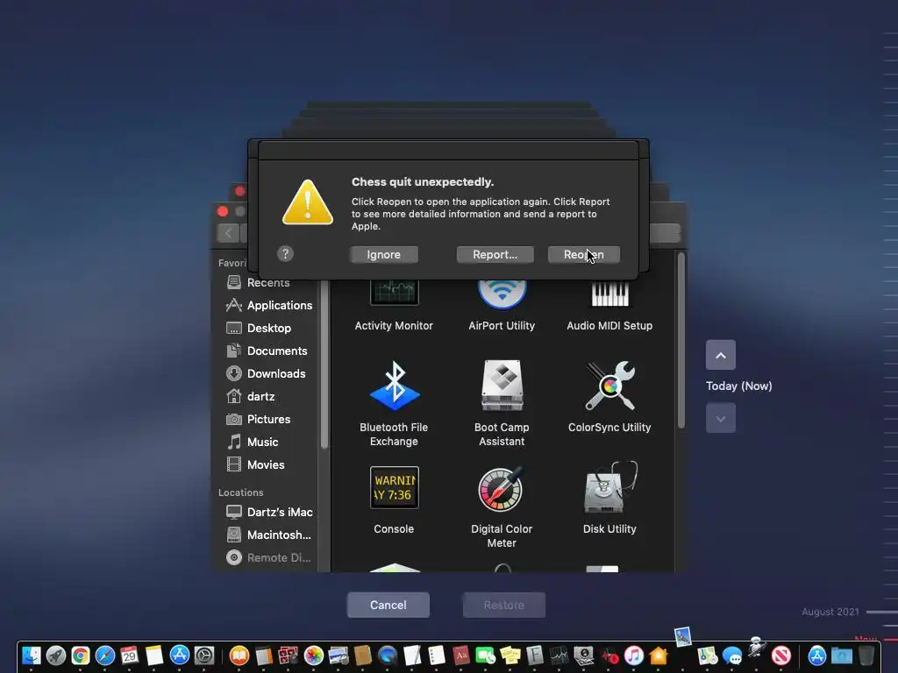Open Music app icon in Dock
Viewport: 898px width, 673px height.
(x=633, y=655)
